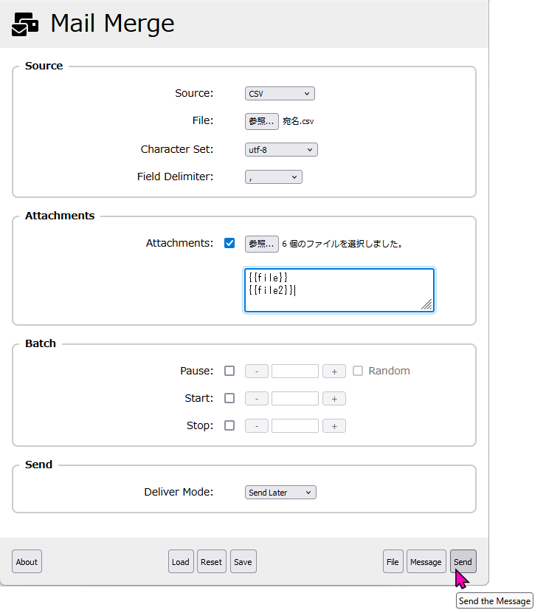Click the About button

tap(27, 562)
